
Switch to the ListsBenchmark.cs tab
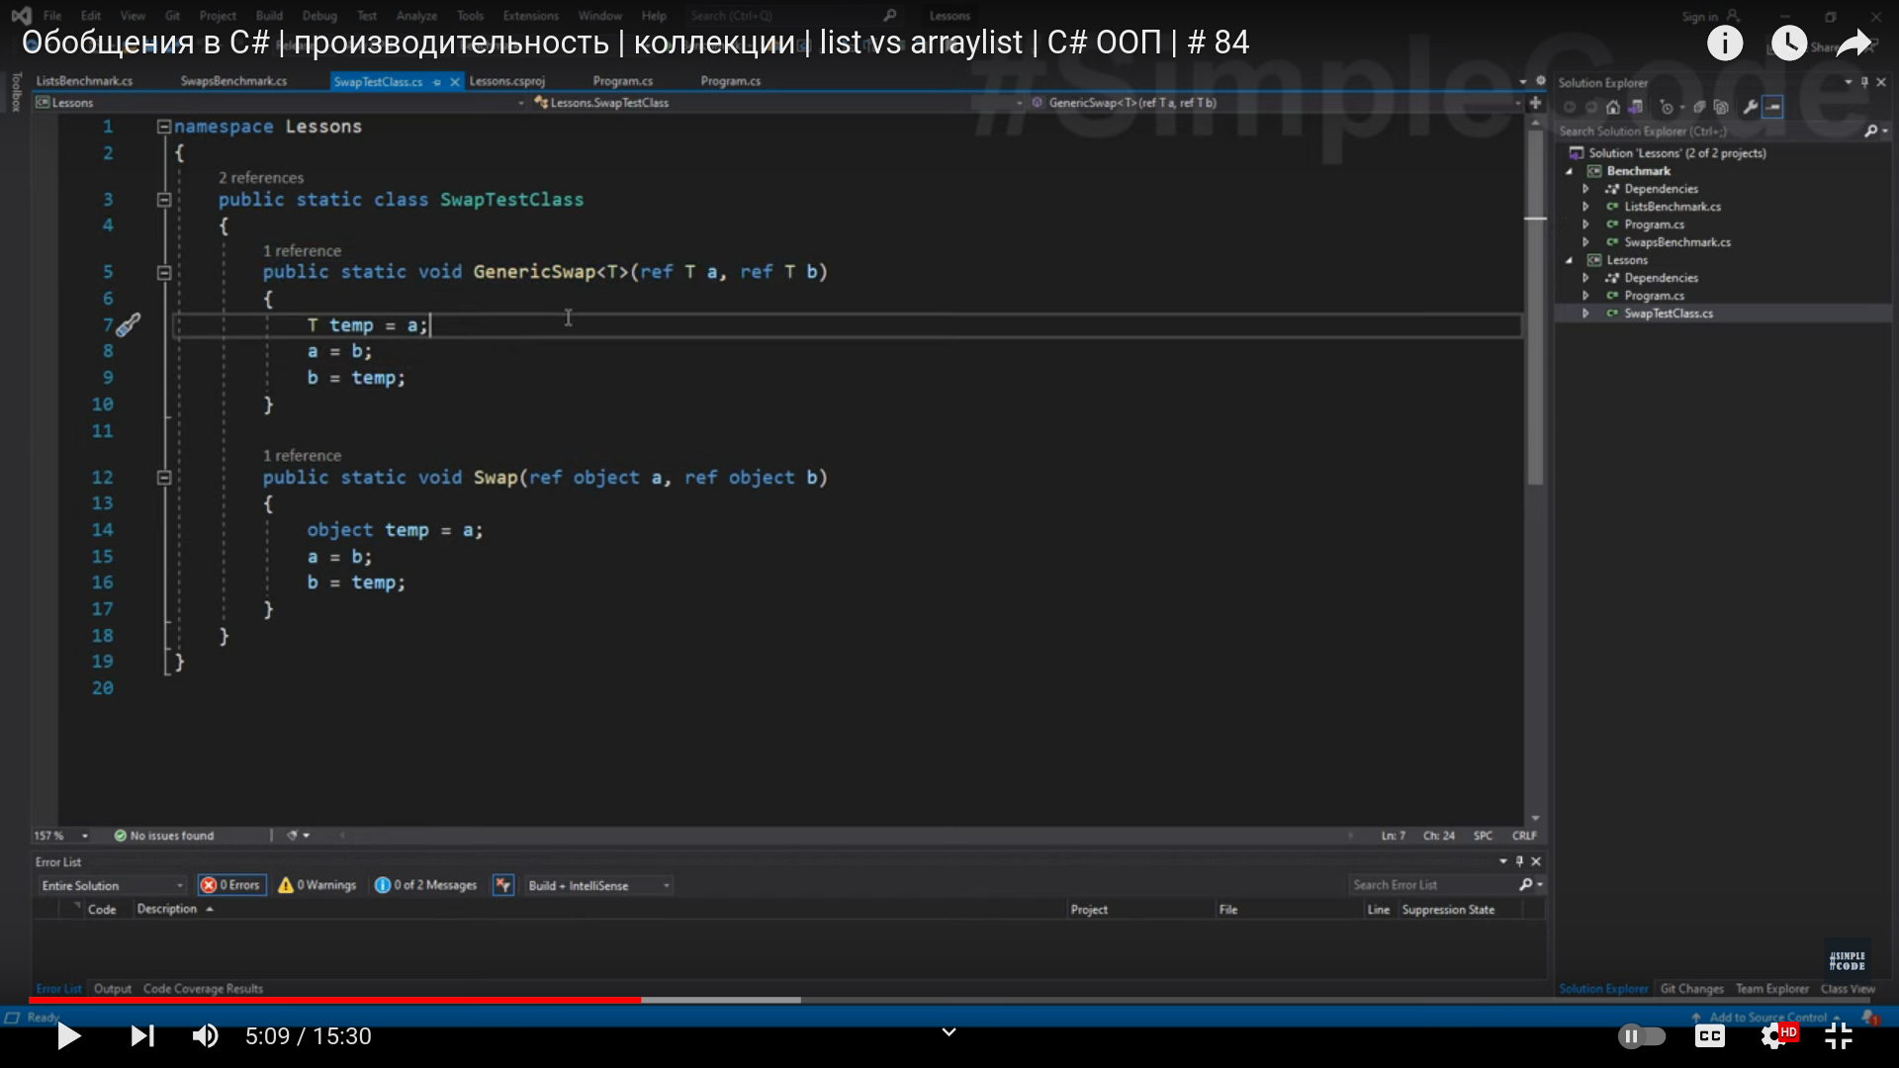coord(84,81)
